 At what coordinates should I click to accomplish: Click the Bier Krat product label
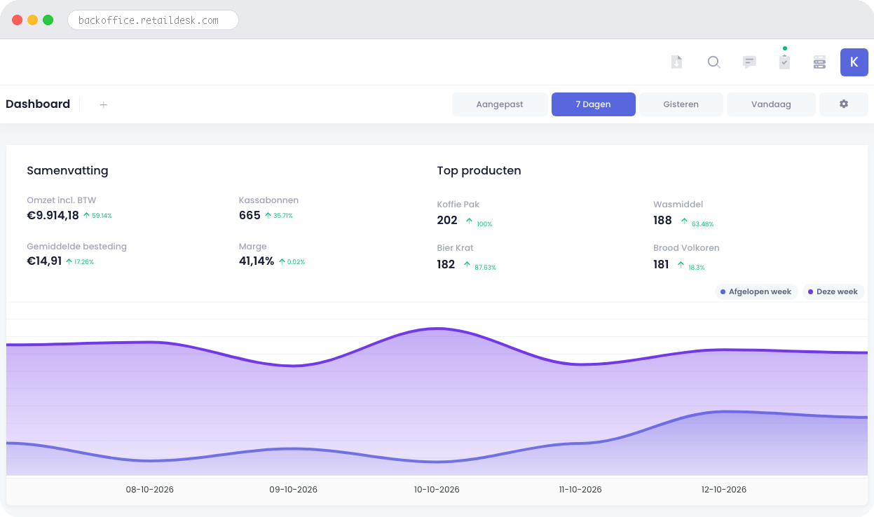click(x=455, y=248)
